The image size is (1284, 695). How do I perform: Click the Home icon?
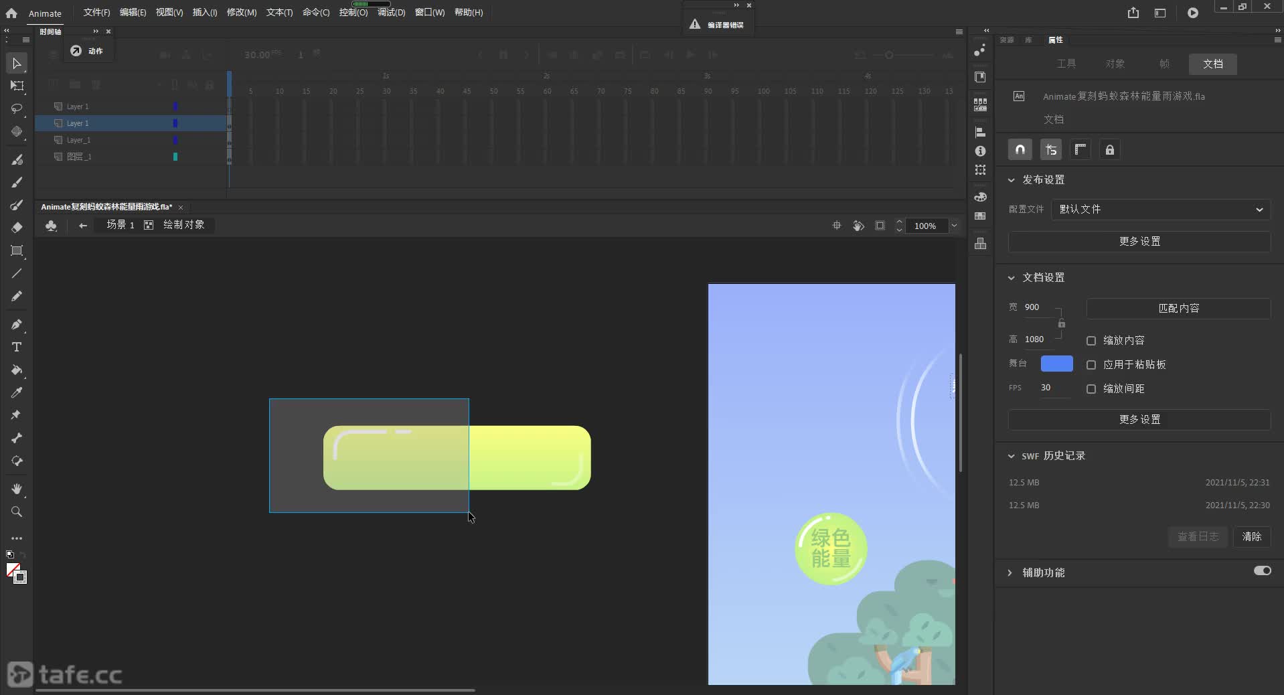[11, 13]
